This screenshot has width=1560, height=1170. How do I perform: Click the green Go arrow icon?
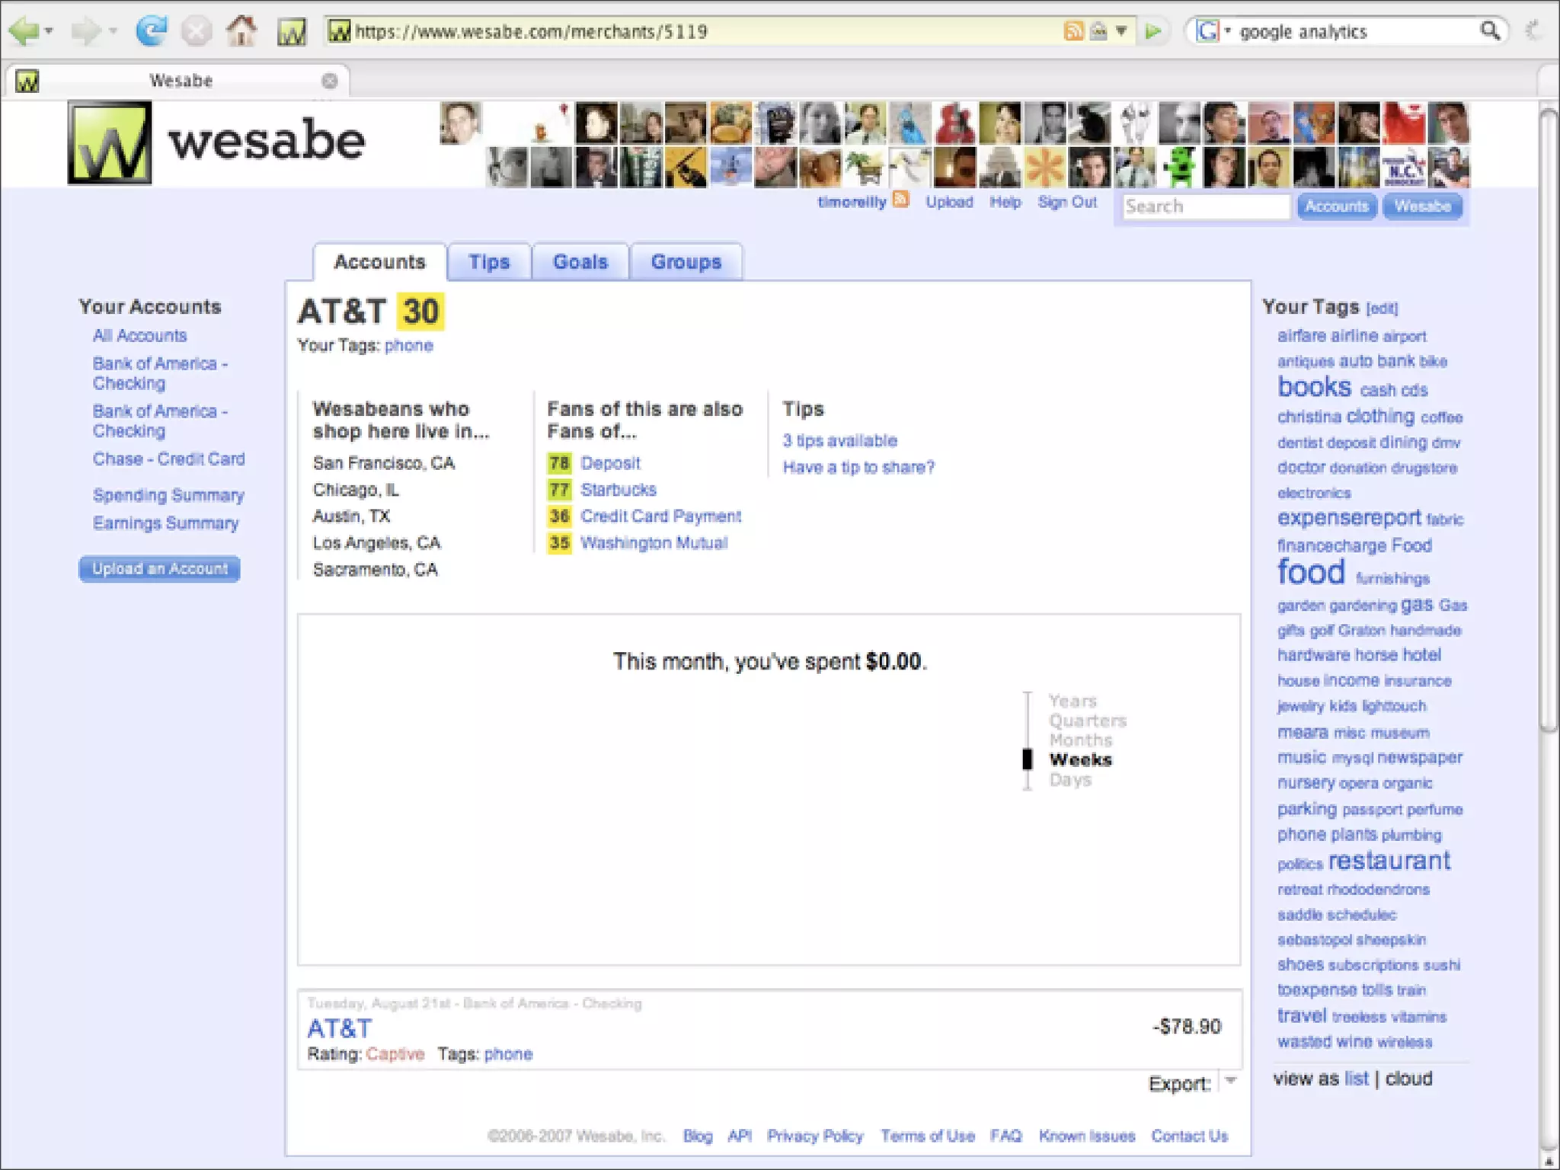[x=1153, y=31]
